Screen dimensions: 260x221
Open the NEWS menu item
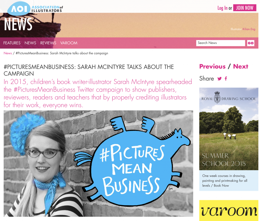30,43
